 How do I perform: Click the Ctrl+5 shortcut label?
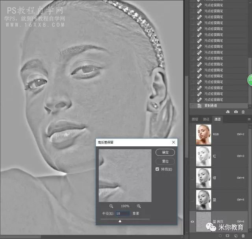click(x=241, y=200)
